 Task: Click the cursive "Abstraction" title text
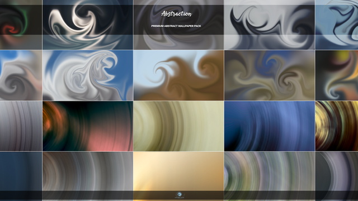[x=176, y=14]
